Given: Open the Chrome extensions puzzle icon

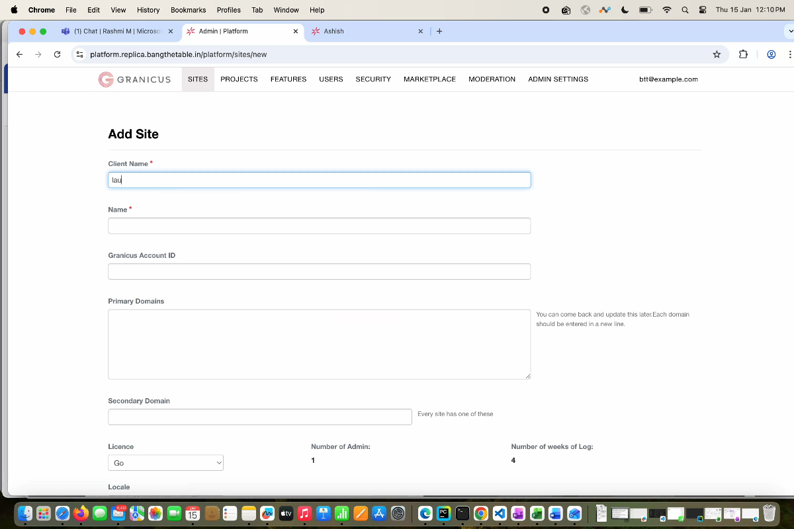Looking at the screenshot, I should [x=742, y=54].
